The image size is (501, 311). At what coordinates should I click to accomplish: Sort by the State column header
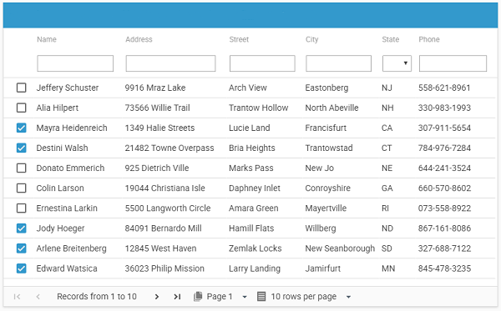coord(391,39)
